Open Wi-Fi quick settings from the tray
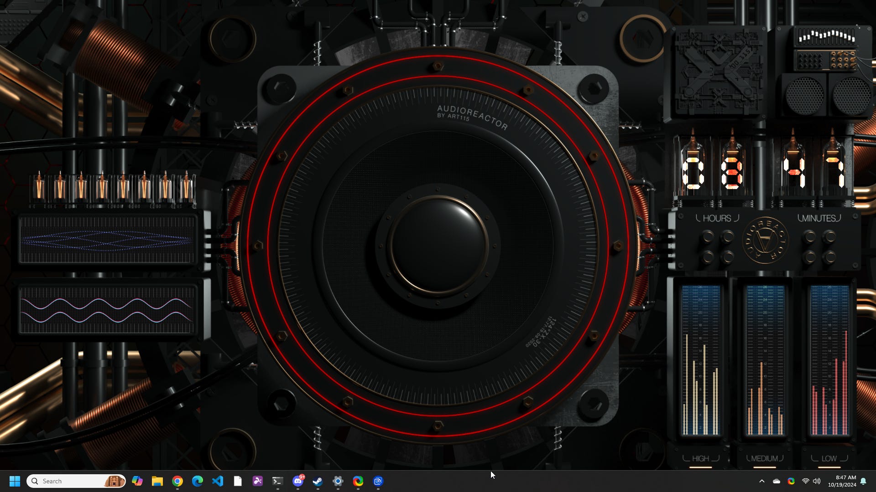 (x=805, y=481)
